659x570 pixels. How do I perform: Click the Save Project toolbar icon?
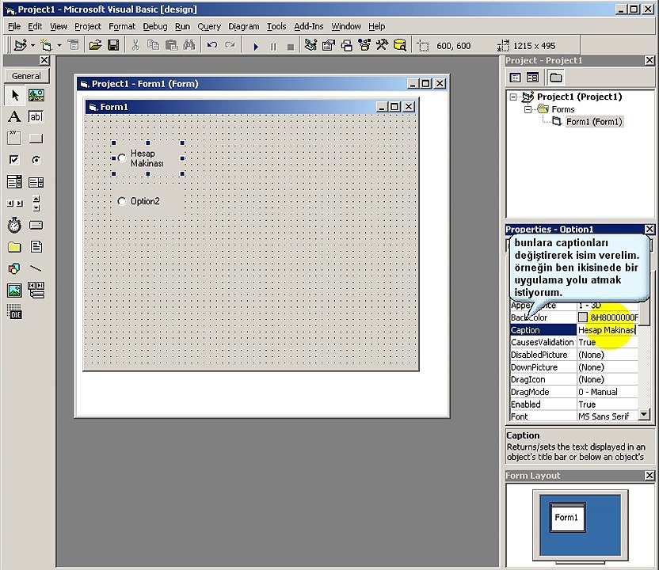coord(113,45)
